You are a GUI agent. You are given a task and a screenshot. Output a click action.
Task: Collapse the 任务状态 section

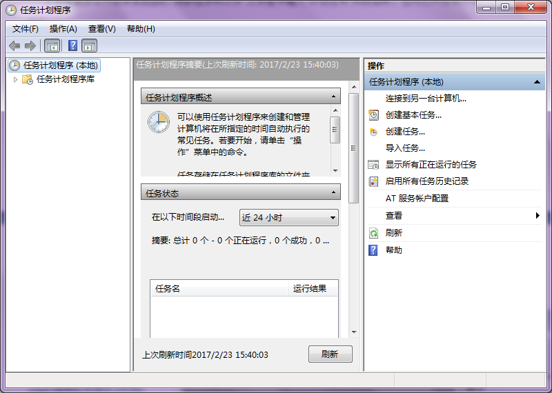pyautogui.click(x=333, y=192)
